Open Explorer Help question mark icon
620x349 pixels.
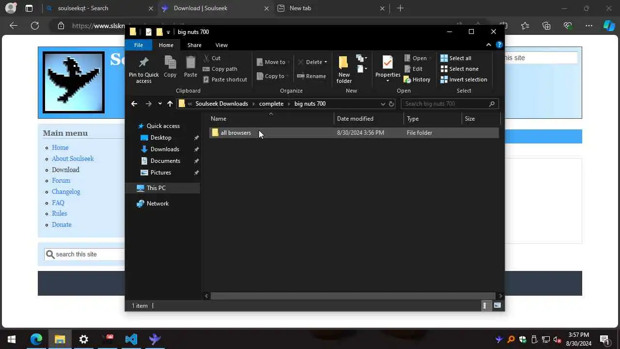[x=499, y=45]
